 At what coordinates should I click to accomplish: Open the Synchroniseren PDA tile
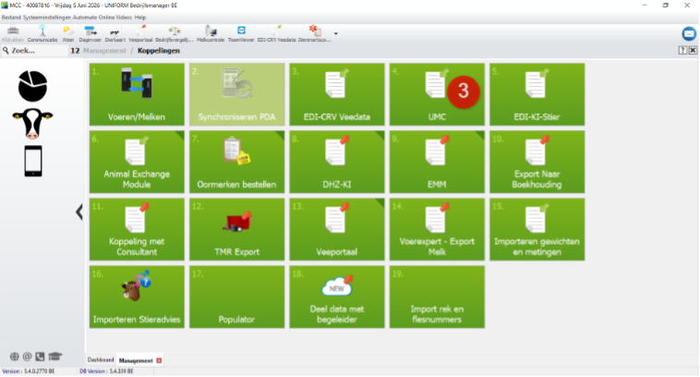[236, 94]
